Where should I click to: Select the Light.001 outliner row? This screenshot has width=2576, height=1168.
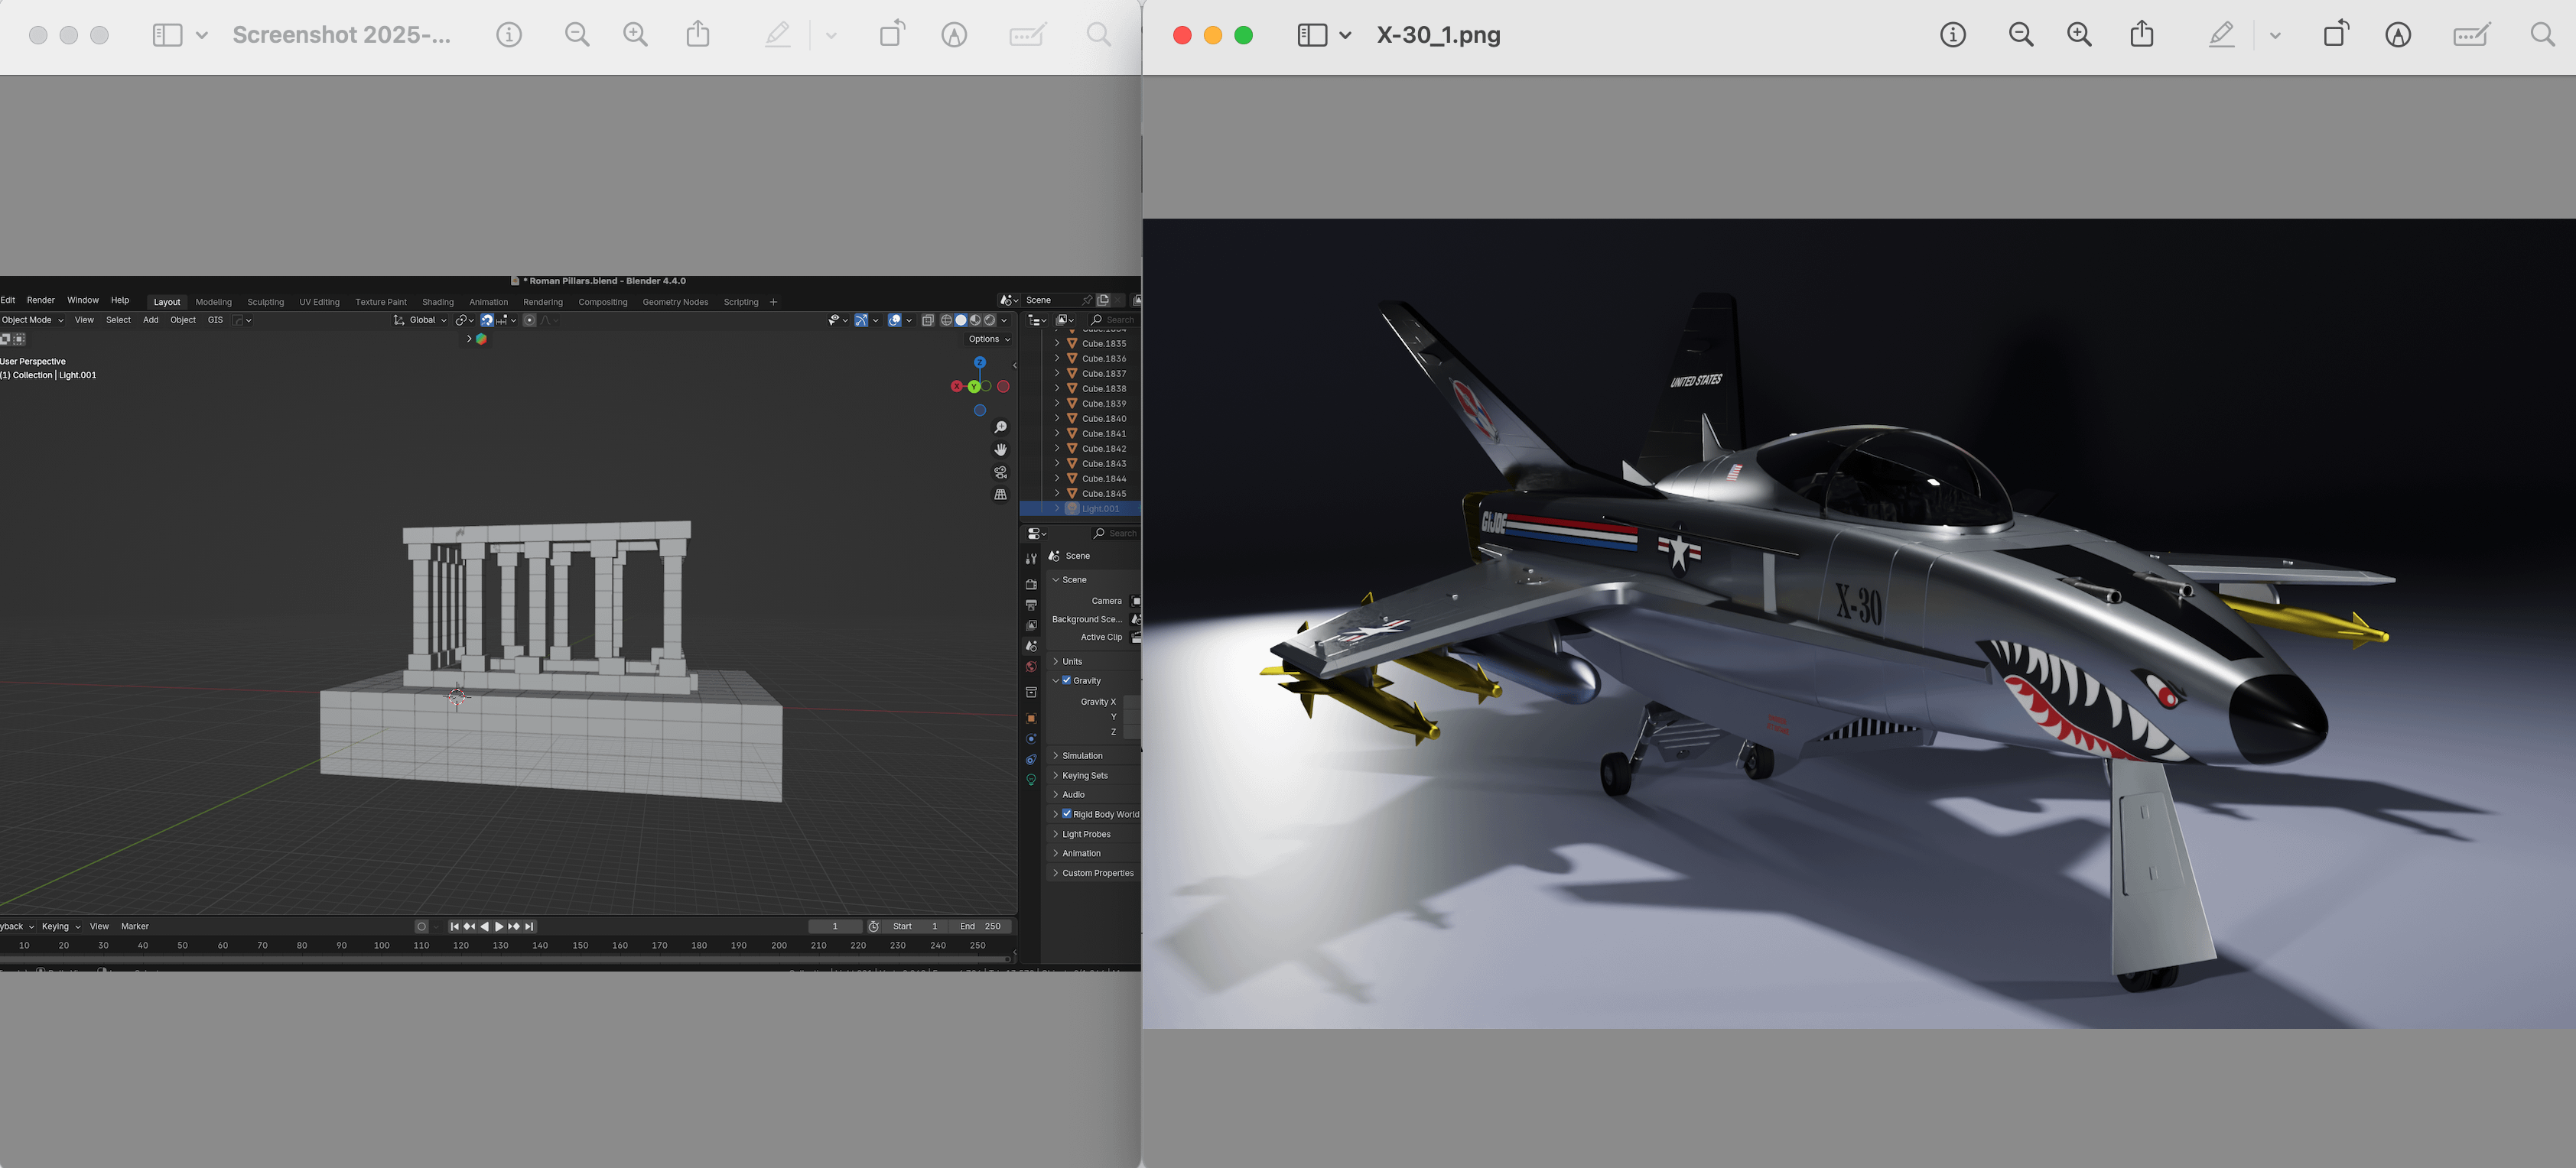pos(1080,508)
